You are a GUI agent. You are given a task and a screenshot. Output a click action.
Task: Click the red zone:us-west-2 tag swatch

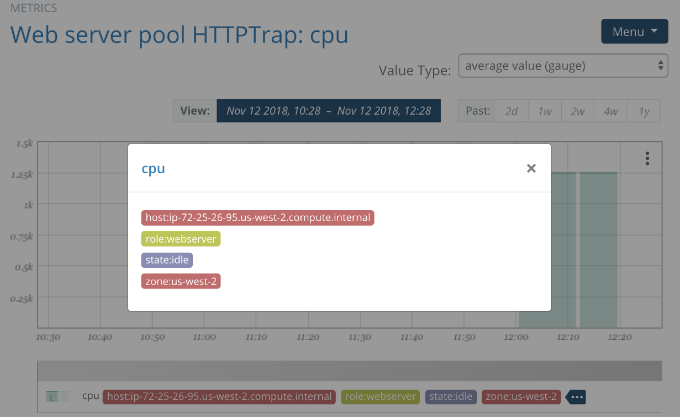click(181, 281)
